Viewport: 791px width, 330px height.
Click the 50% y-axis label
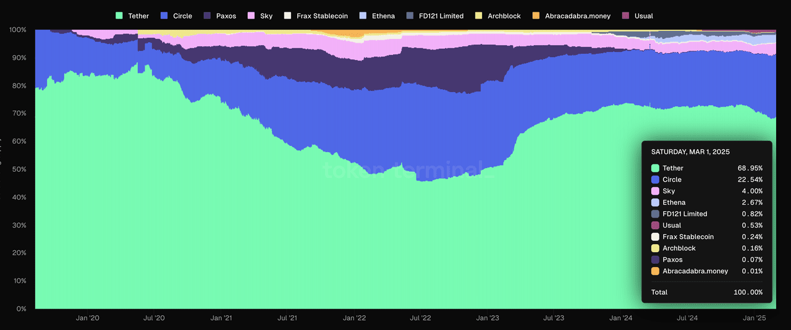(x=19, y=169)
